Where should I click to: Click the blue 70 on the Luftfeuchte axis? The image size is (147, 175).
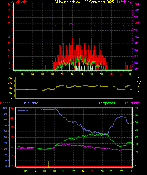click(x=5, y=126)
